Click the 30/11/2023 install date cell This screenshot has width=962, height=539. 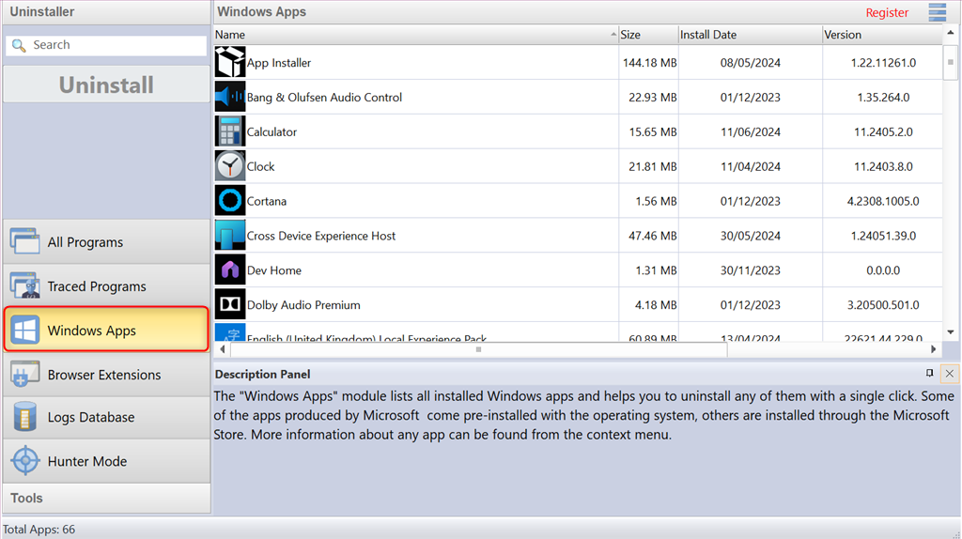point(750,270)
